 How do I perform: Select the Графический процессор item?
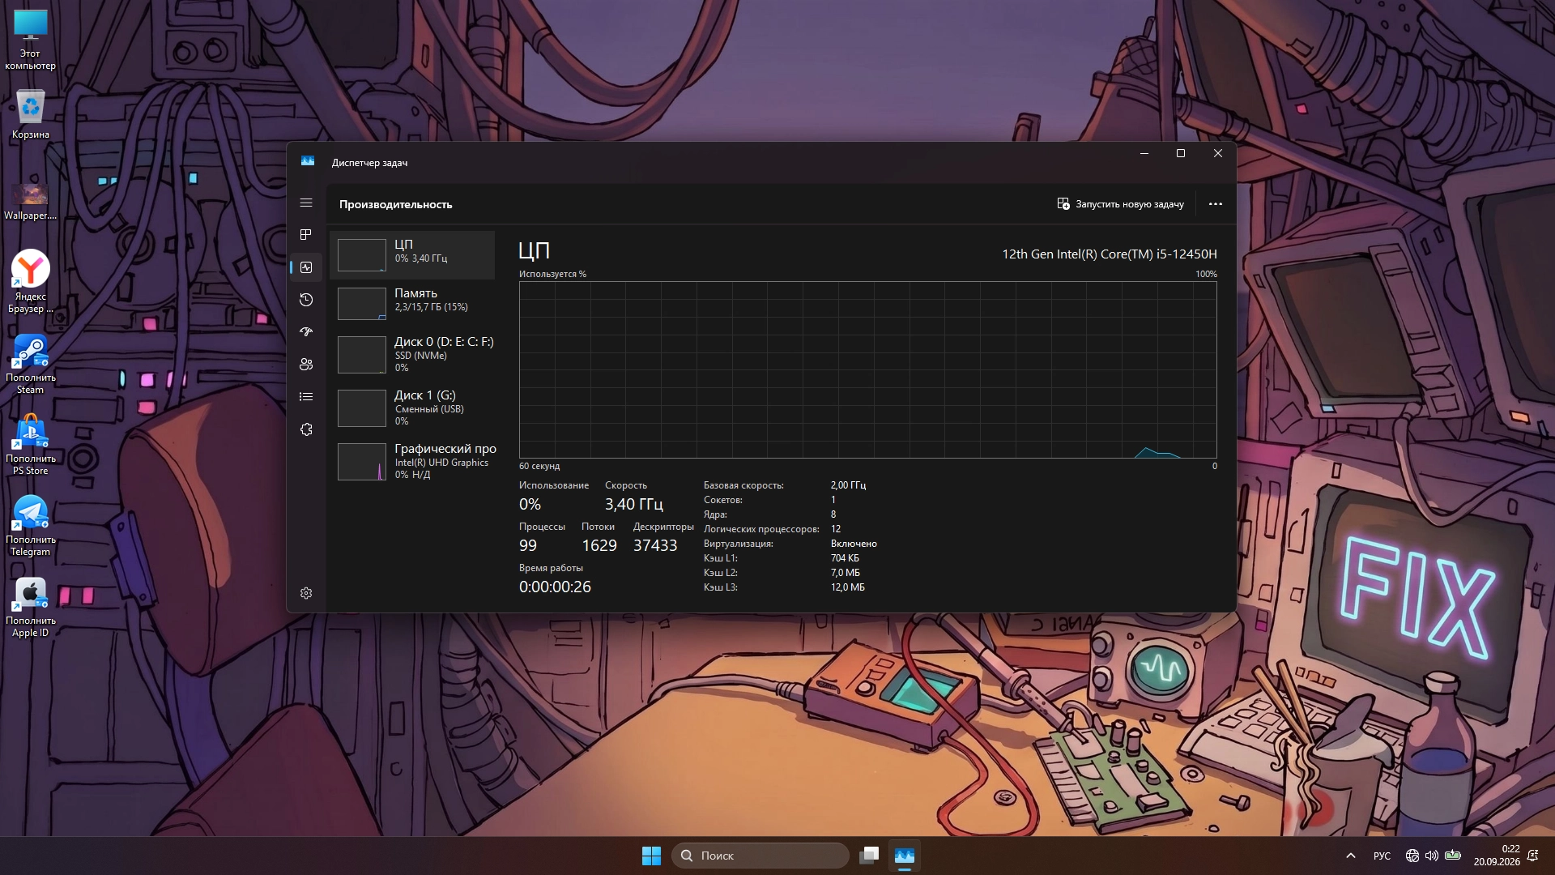point(412,462)
